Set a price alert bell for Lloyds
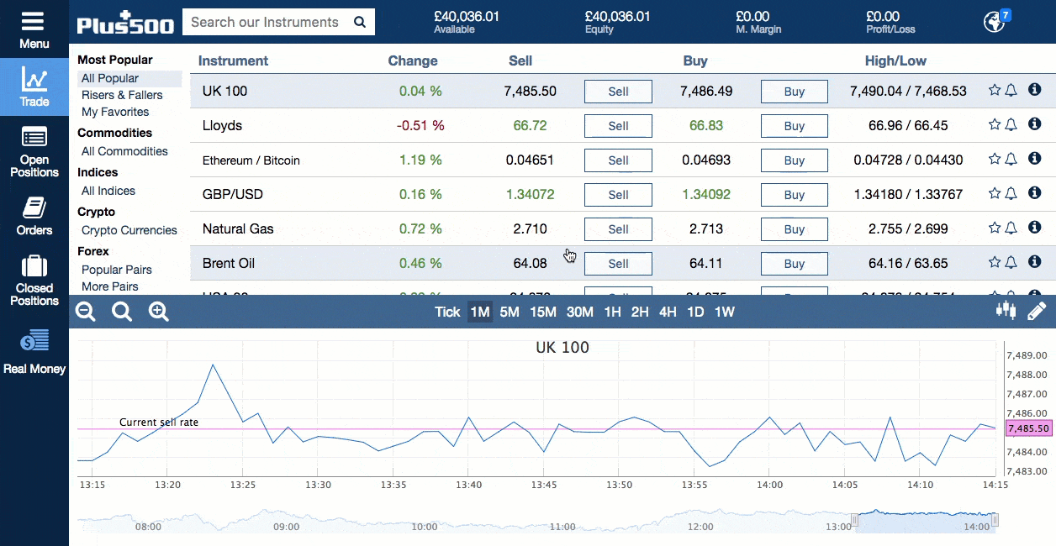The width and height of the screenshot is (1056, 546). pyautogui.click(x=1012, y=123)
